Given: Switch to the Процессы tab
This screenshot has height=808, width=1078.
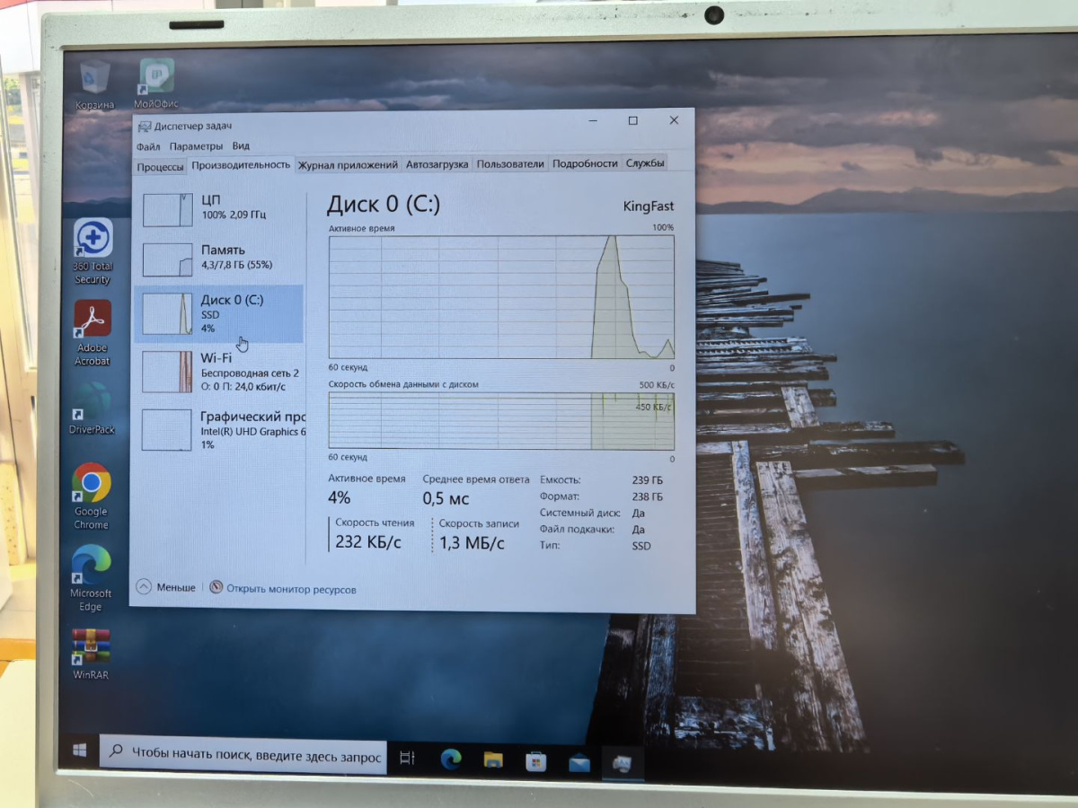Looking at the screenshot, I should tap(160, 167).
